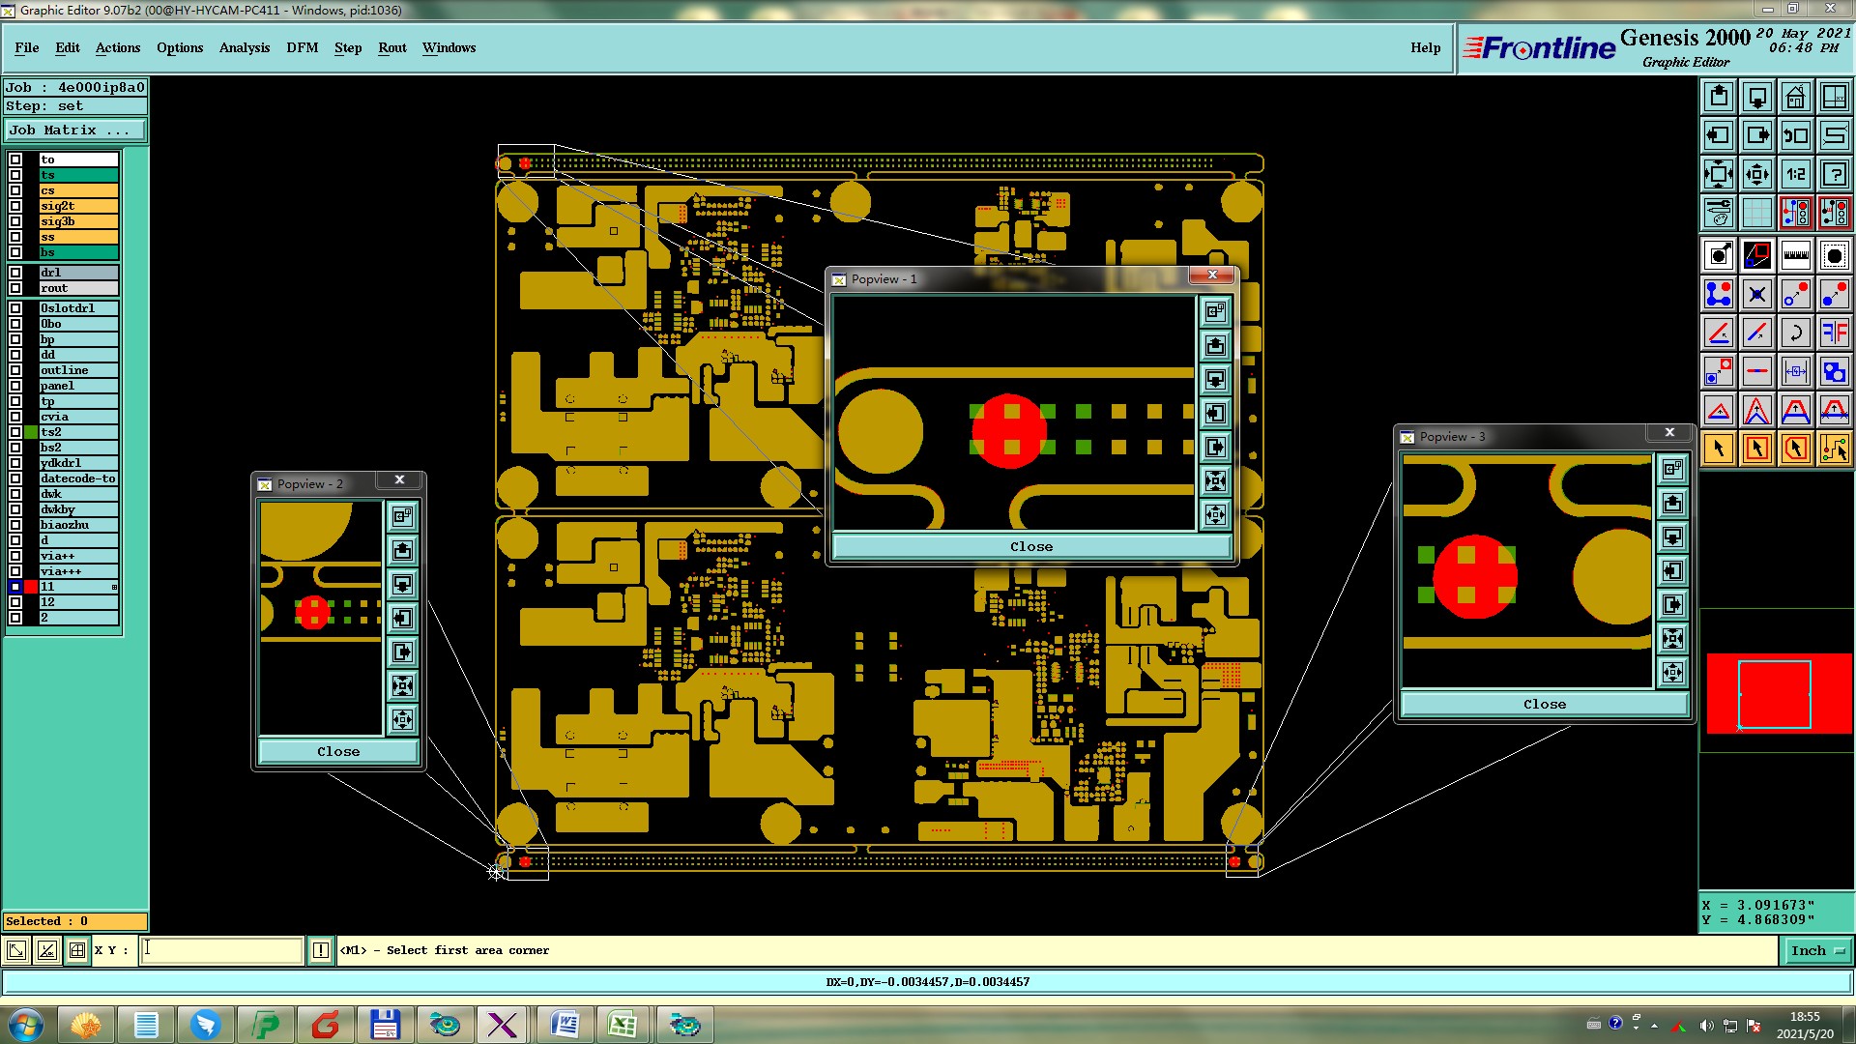Toggle checkbox for the drl layer
The width and height of the screenshot is (1856, 1044).
[x=15, y=273]
